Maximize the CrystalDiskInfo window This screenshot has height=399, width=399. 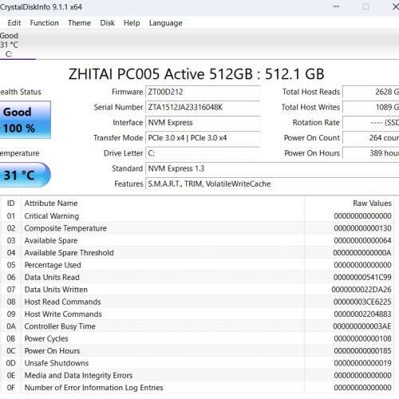(366, 6)
